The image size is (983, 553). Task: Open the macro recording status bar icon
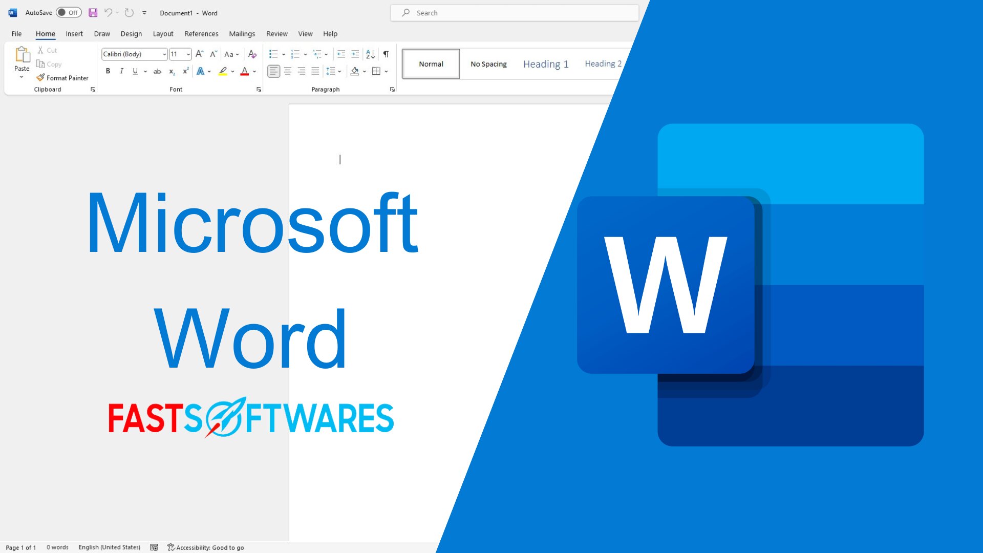154,547
